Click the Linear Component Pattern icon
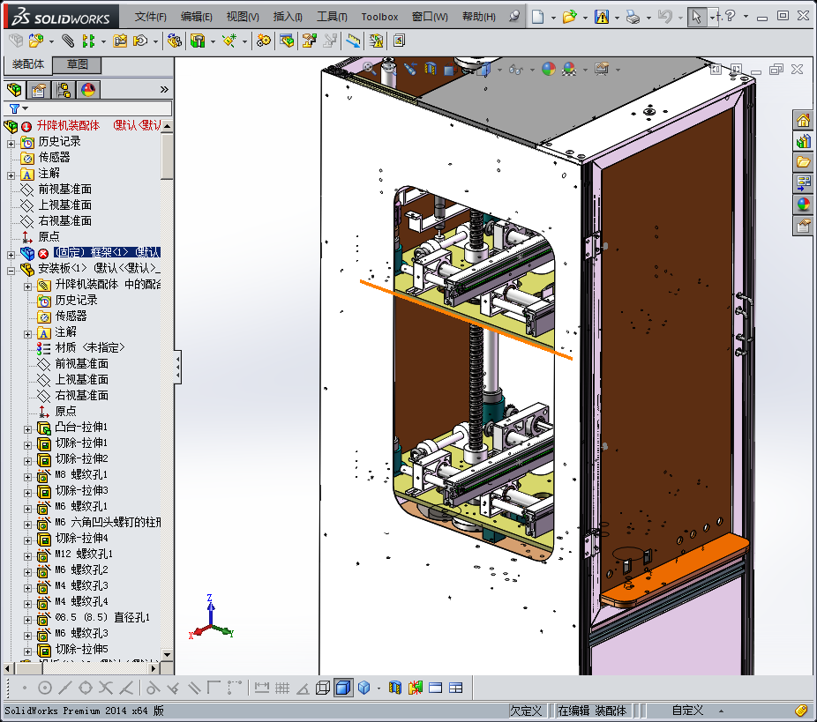 tap(88, 41)
